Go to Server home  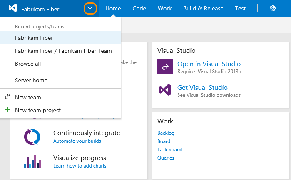31,80
